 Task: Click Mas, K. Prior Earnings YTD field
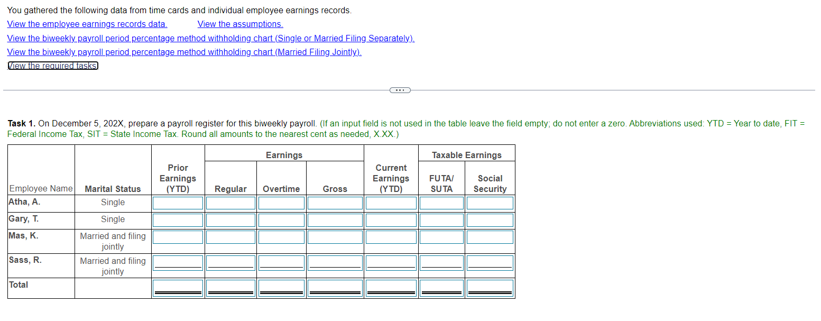click(x=178, y=237)
